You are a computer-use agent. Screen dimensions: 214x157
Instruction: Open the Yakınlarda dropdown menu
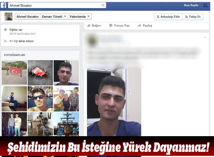(80, 17)
